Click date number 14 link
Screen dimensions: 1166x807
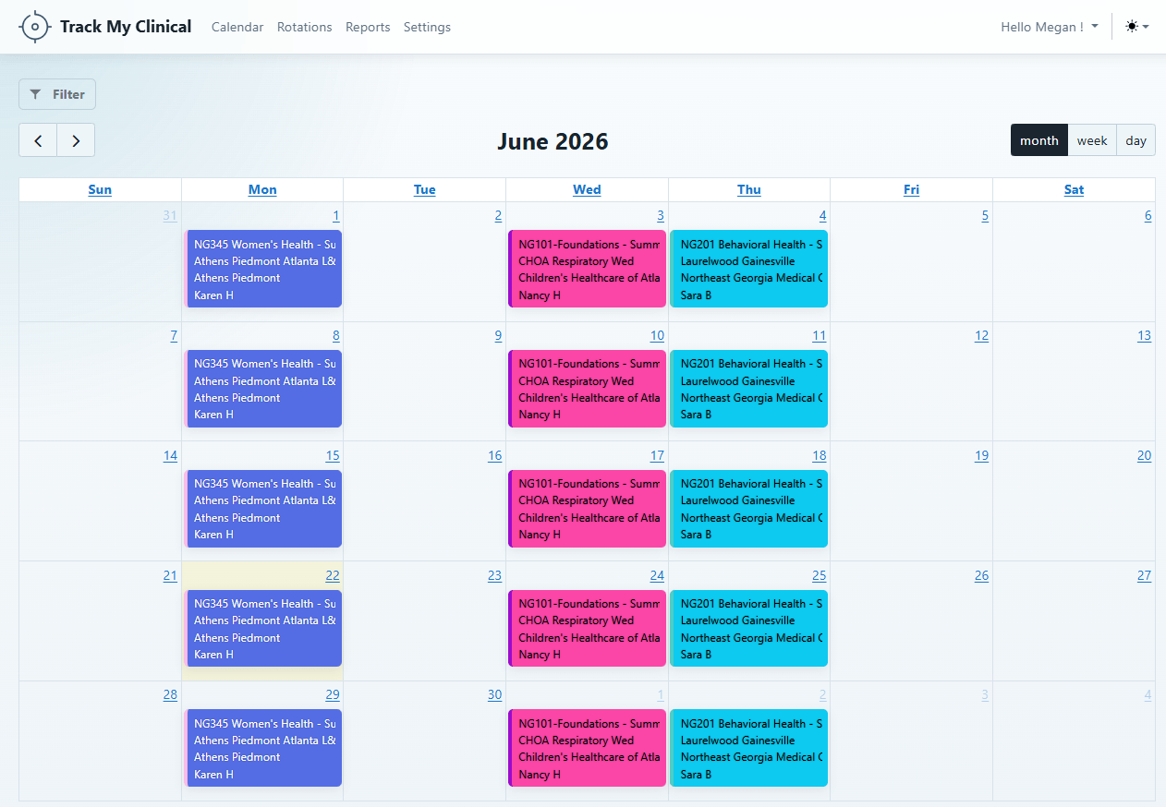pyautogui.click(x=170, y=456)
